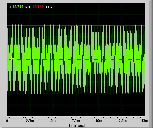This screenshot has width=153, height=128.
Task: Click the 'f' frequency label
Action: tap(11, 7)
